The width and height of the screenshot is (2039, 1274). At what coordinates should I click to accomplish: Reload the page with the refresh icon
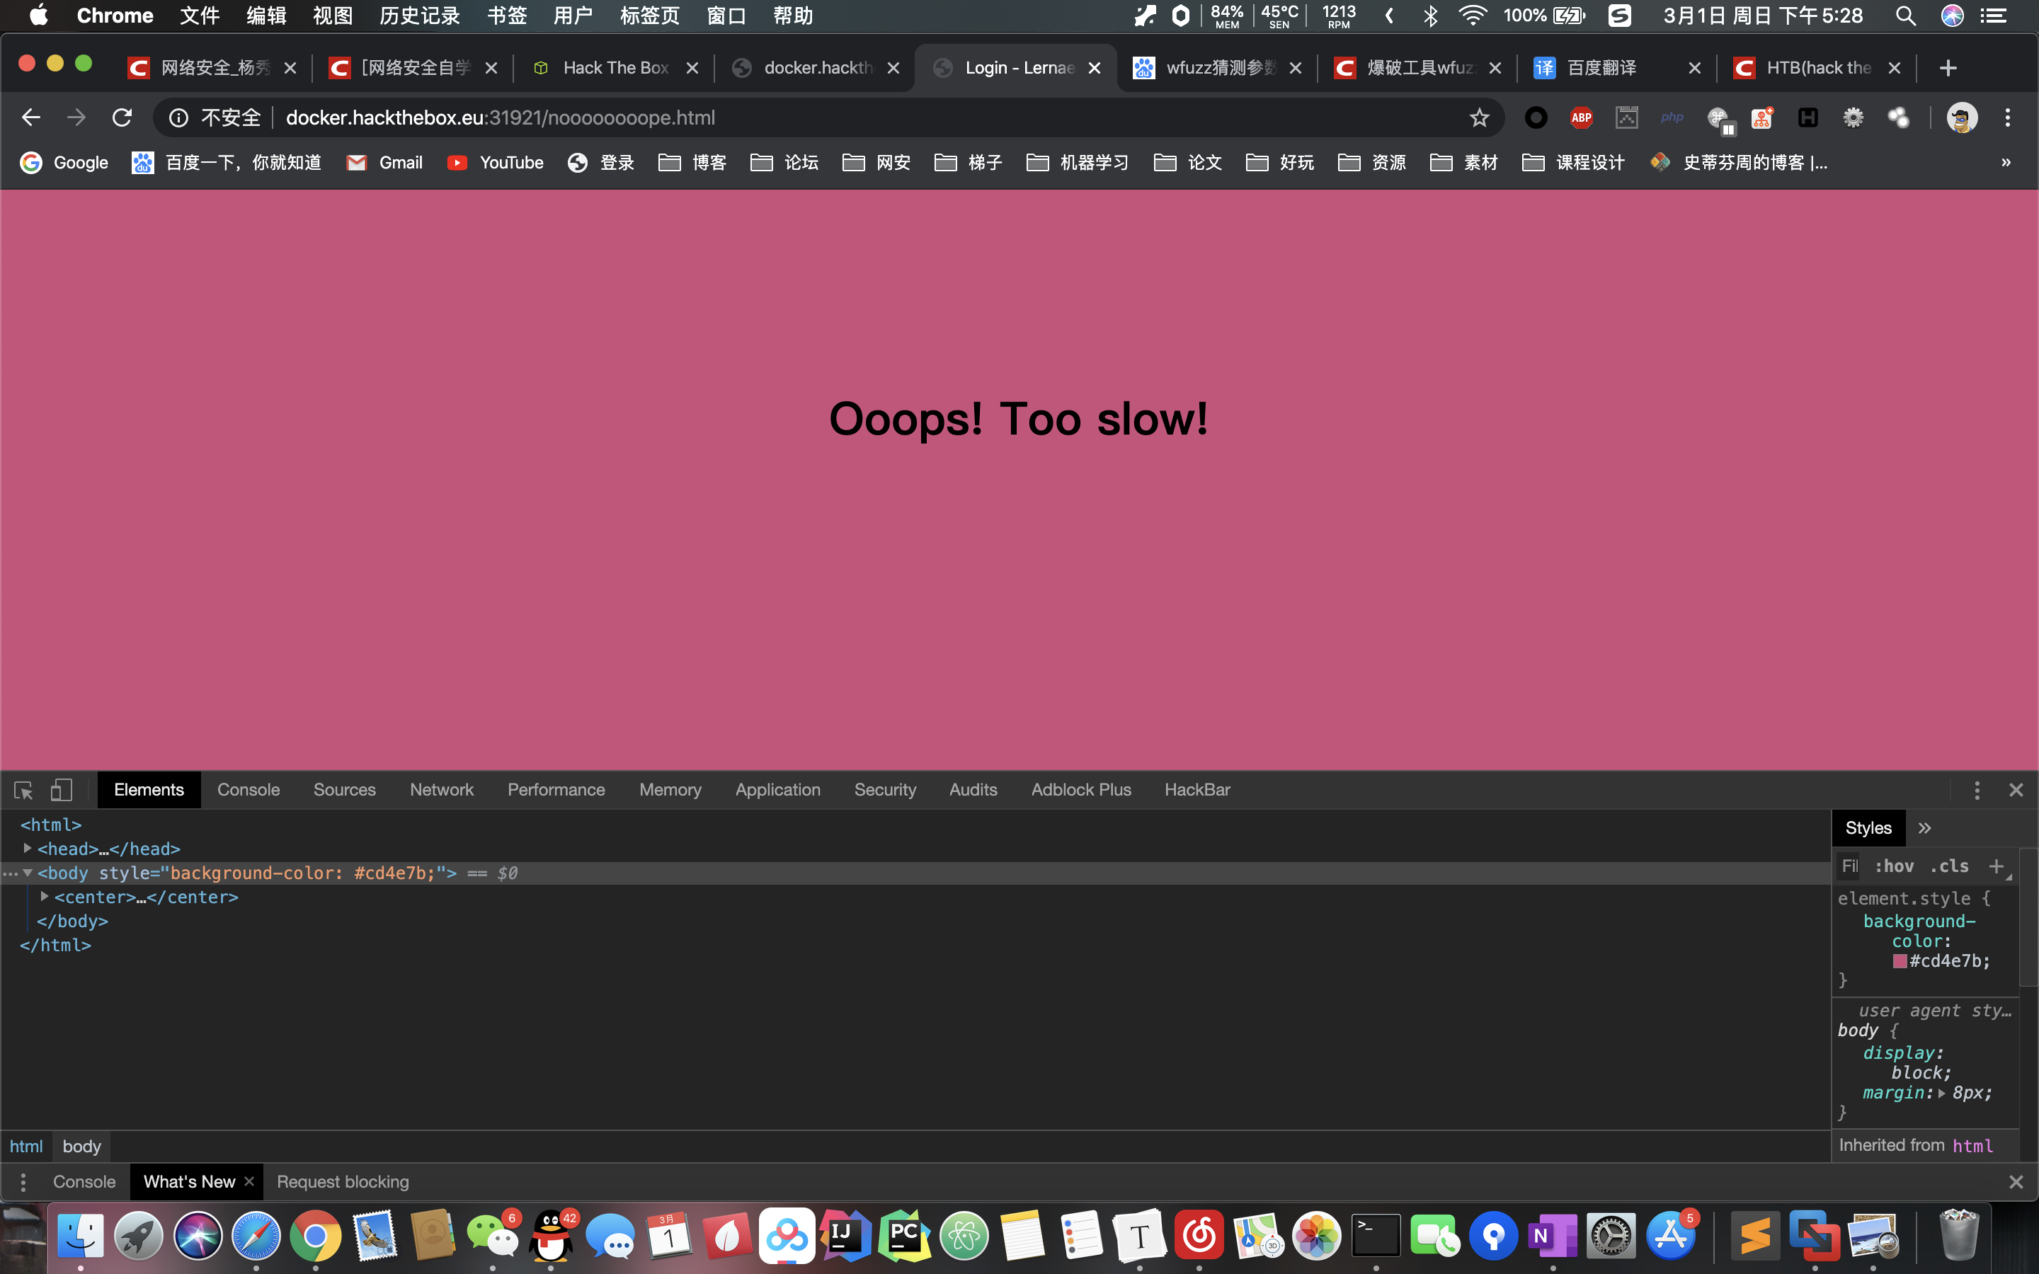(x=122, y=117)
